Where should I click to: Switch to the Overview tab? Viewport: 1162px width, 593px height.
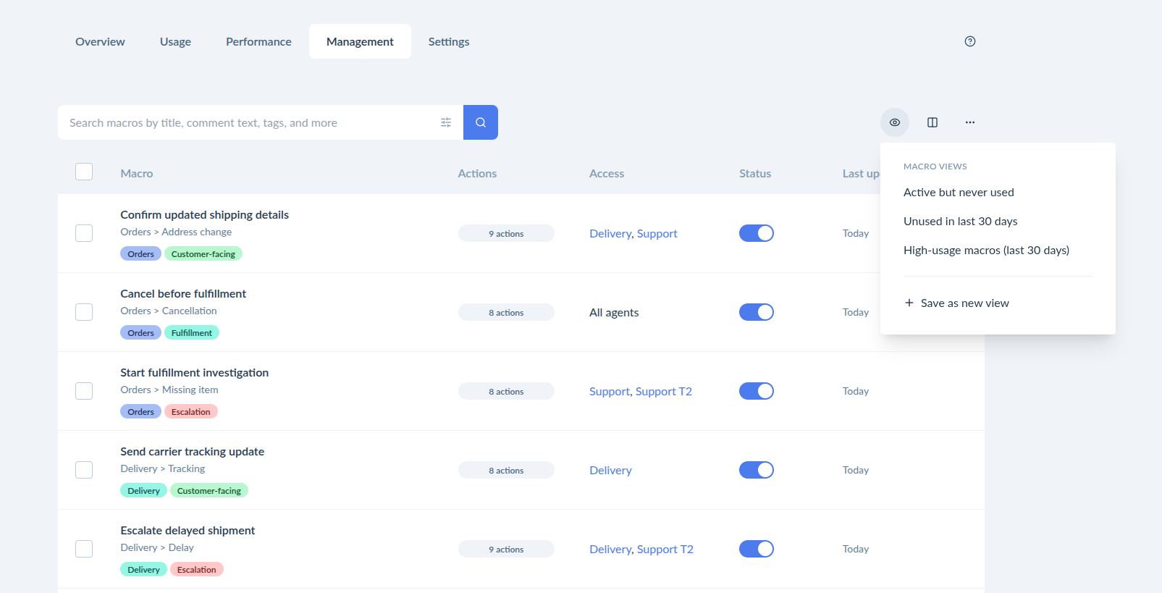pyautogui.click(x=100, y=41)
